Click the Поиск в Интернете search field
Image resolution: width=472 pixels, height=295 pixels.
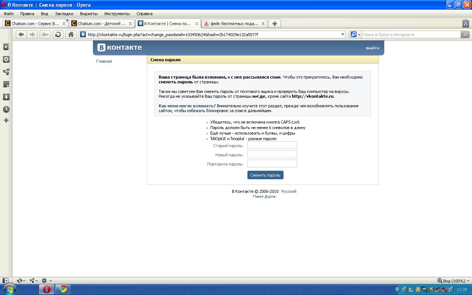click(x=411, y=34)
